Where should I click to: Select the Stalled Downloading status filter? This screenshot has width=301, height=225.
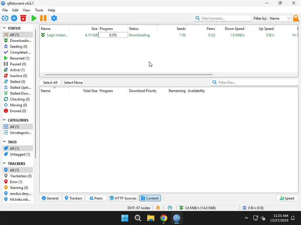[x=18, y=93]
